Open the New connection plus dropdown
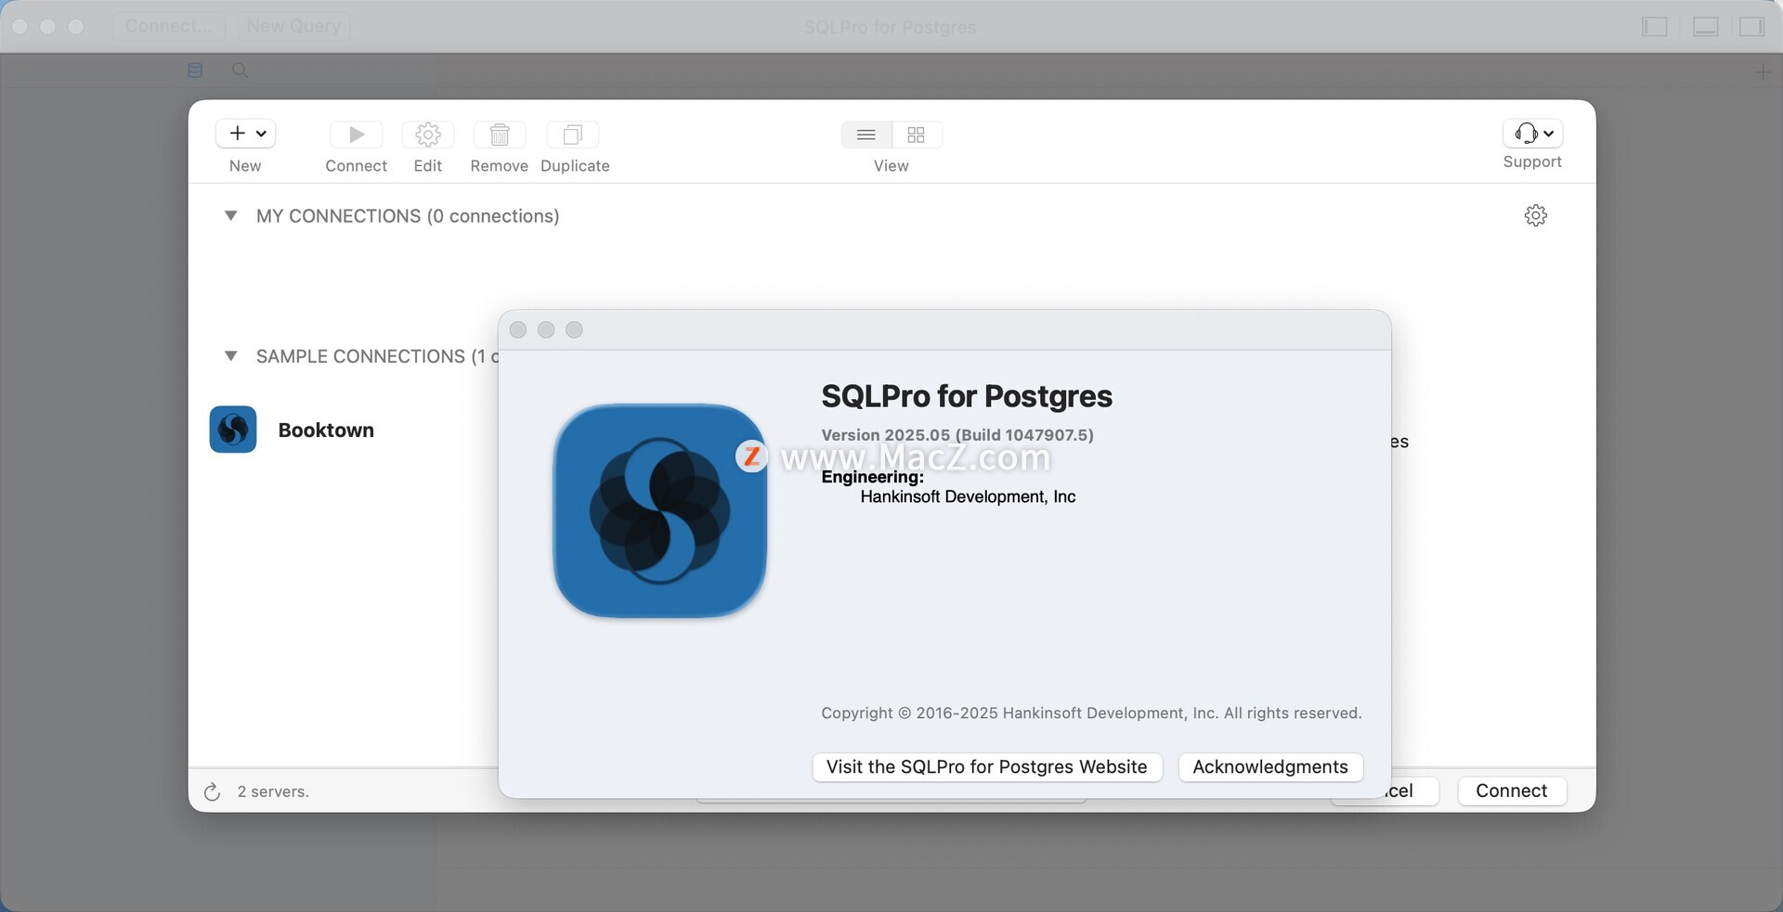 pos(246,134)
